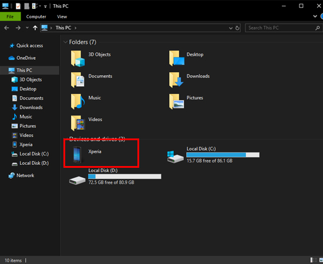Viewport: 323px width, 264px height.
Task: Click Local Disk (C:) usage bar
Action: [223, 155]
